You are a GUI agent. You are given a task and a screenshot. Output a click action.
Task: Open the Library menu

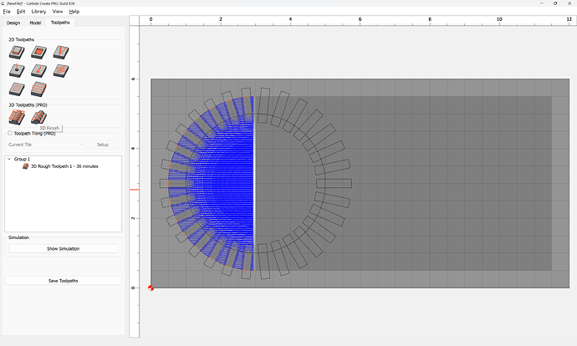pos(38,12)
